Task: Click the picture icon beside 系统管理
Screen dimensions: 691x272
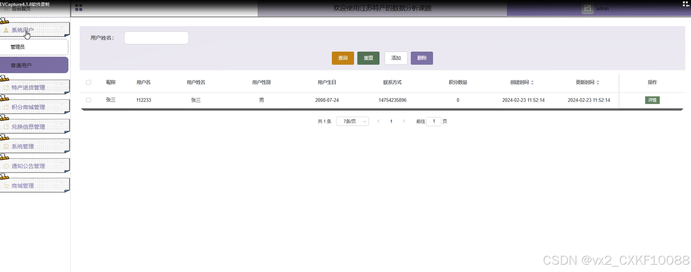Action: click(6, 146)
